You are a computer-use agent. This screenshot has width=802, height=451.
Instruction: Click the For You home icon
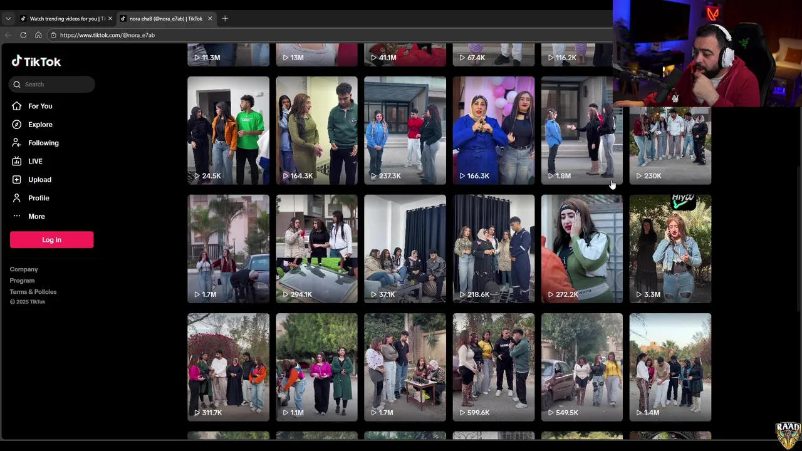(x=17, y=106)
